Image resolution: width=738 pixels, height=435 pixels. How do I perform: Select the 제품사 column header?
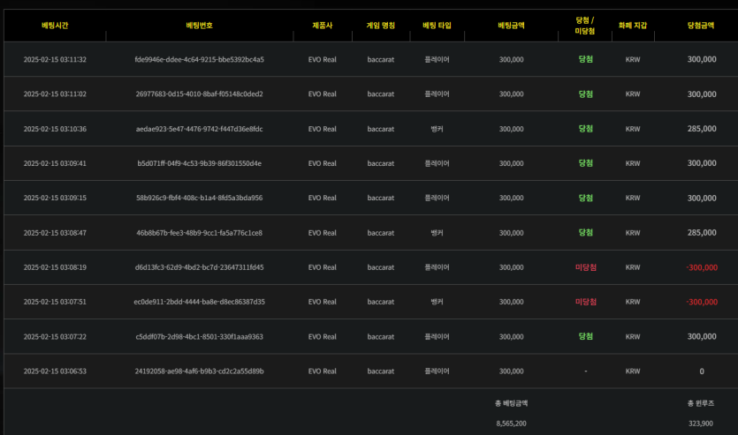(322, 26)
